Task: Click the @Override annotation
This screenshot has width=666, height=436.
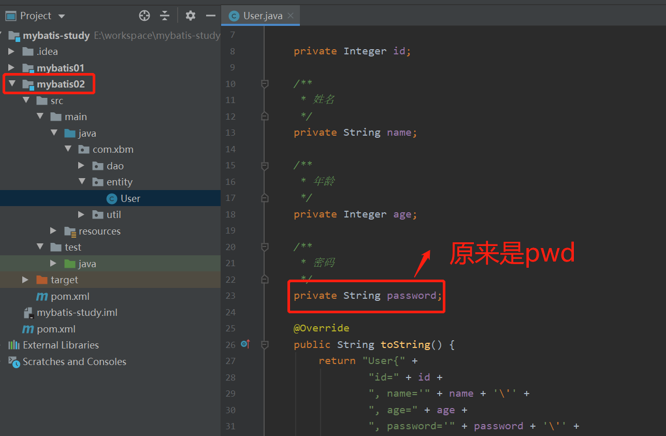Action: [322, 328]
